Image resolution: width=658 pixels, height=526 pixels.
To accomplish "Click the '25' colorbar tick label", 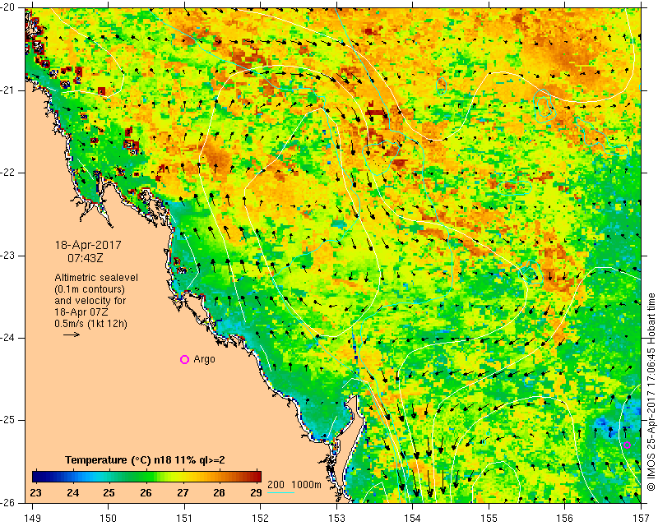I will [109, 493].
